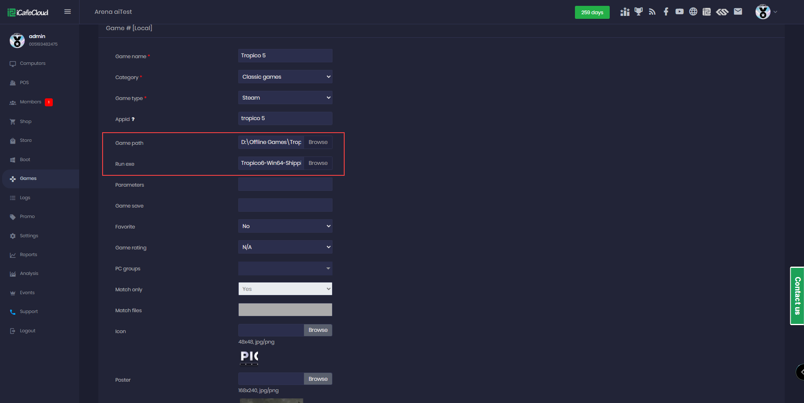Viewport: 804px width, 403px height.
Task: Open the mail envelope icon
Action: click(x=738, y=12)
